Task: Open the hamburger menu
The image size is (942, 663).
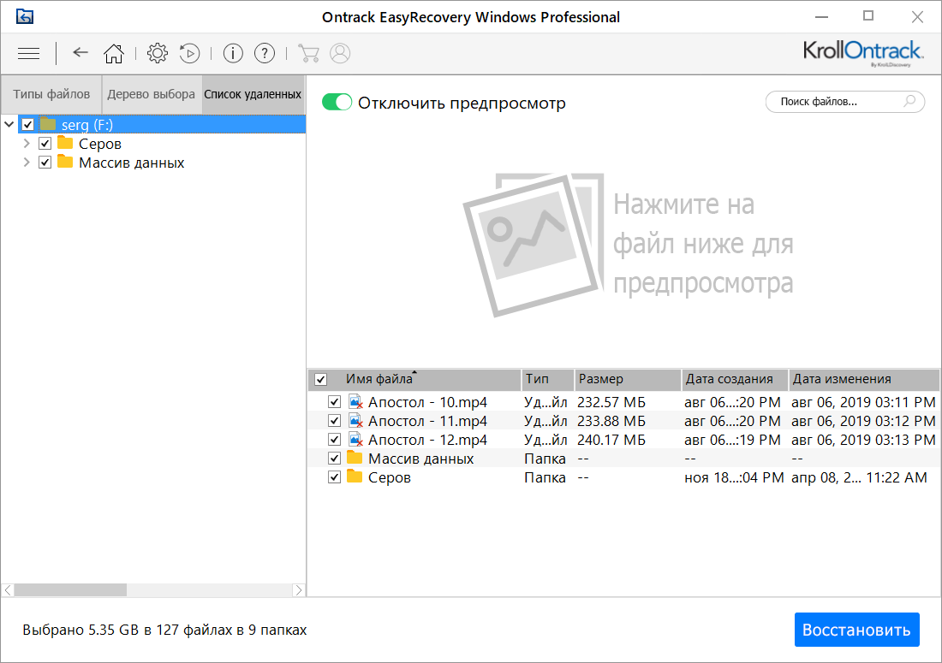Action: coord(28,53)
